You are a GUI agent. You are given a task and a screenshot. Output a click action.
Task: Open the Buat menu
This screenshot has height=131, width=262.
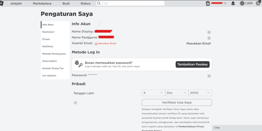coord(66,4)
